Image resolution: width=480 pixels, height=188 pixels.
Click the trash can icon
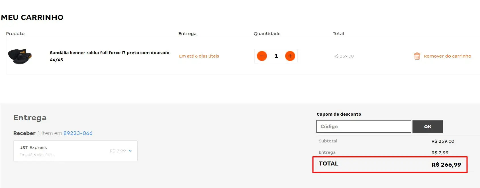(417, 56)
